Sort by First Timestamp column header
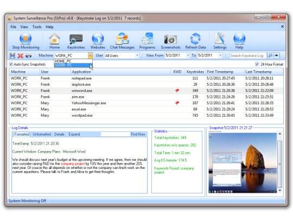Image resolution: width=293 pixels, height=220 pixels. (x=225, y=72)
